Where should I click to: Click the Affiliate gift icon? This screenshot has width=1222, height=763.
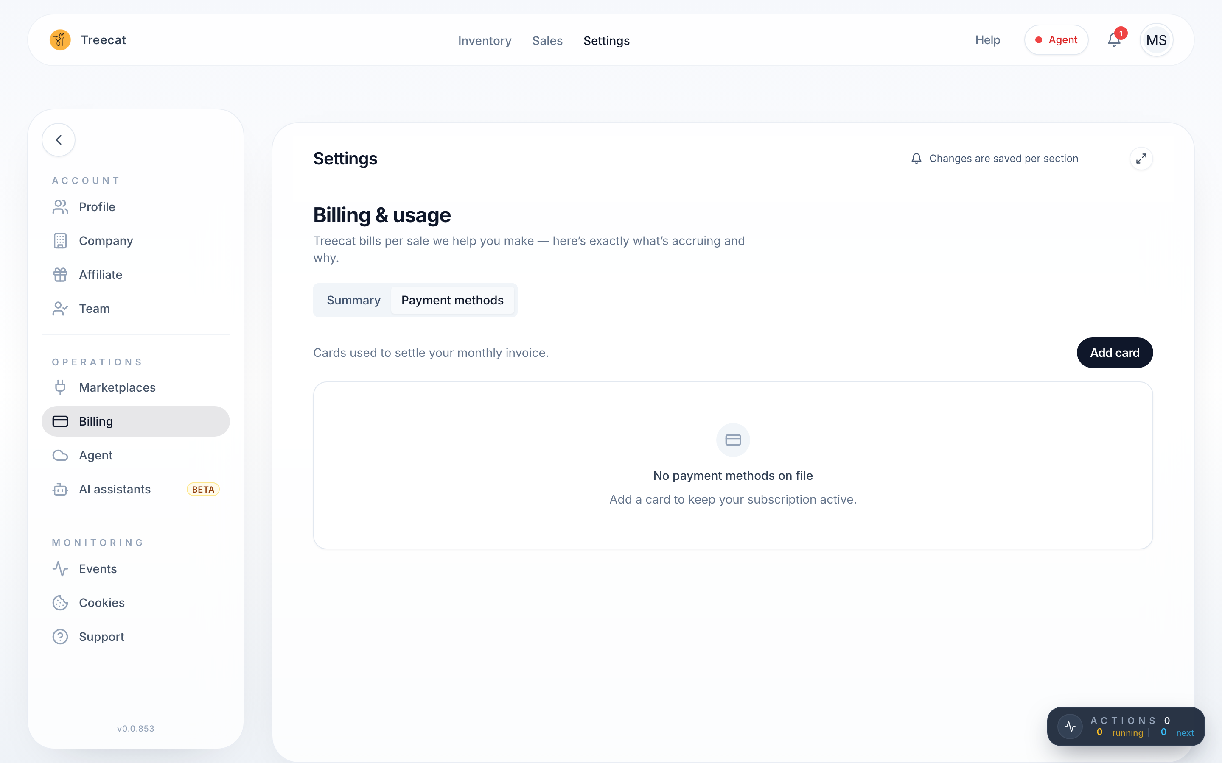pos(60,275)
